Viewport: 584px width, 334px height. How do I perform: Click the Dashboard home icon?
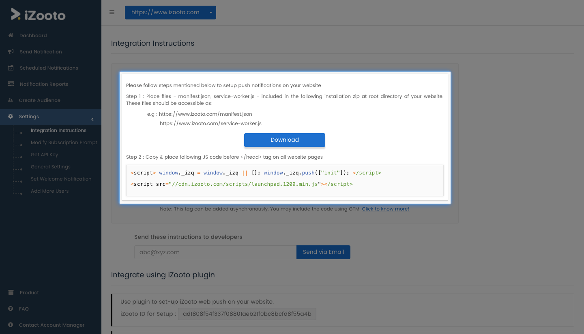click(x=11, y=35)
